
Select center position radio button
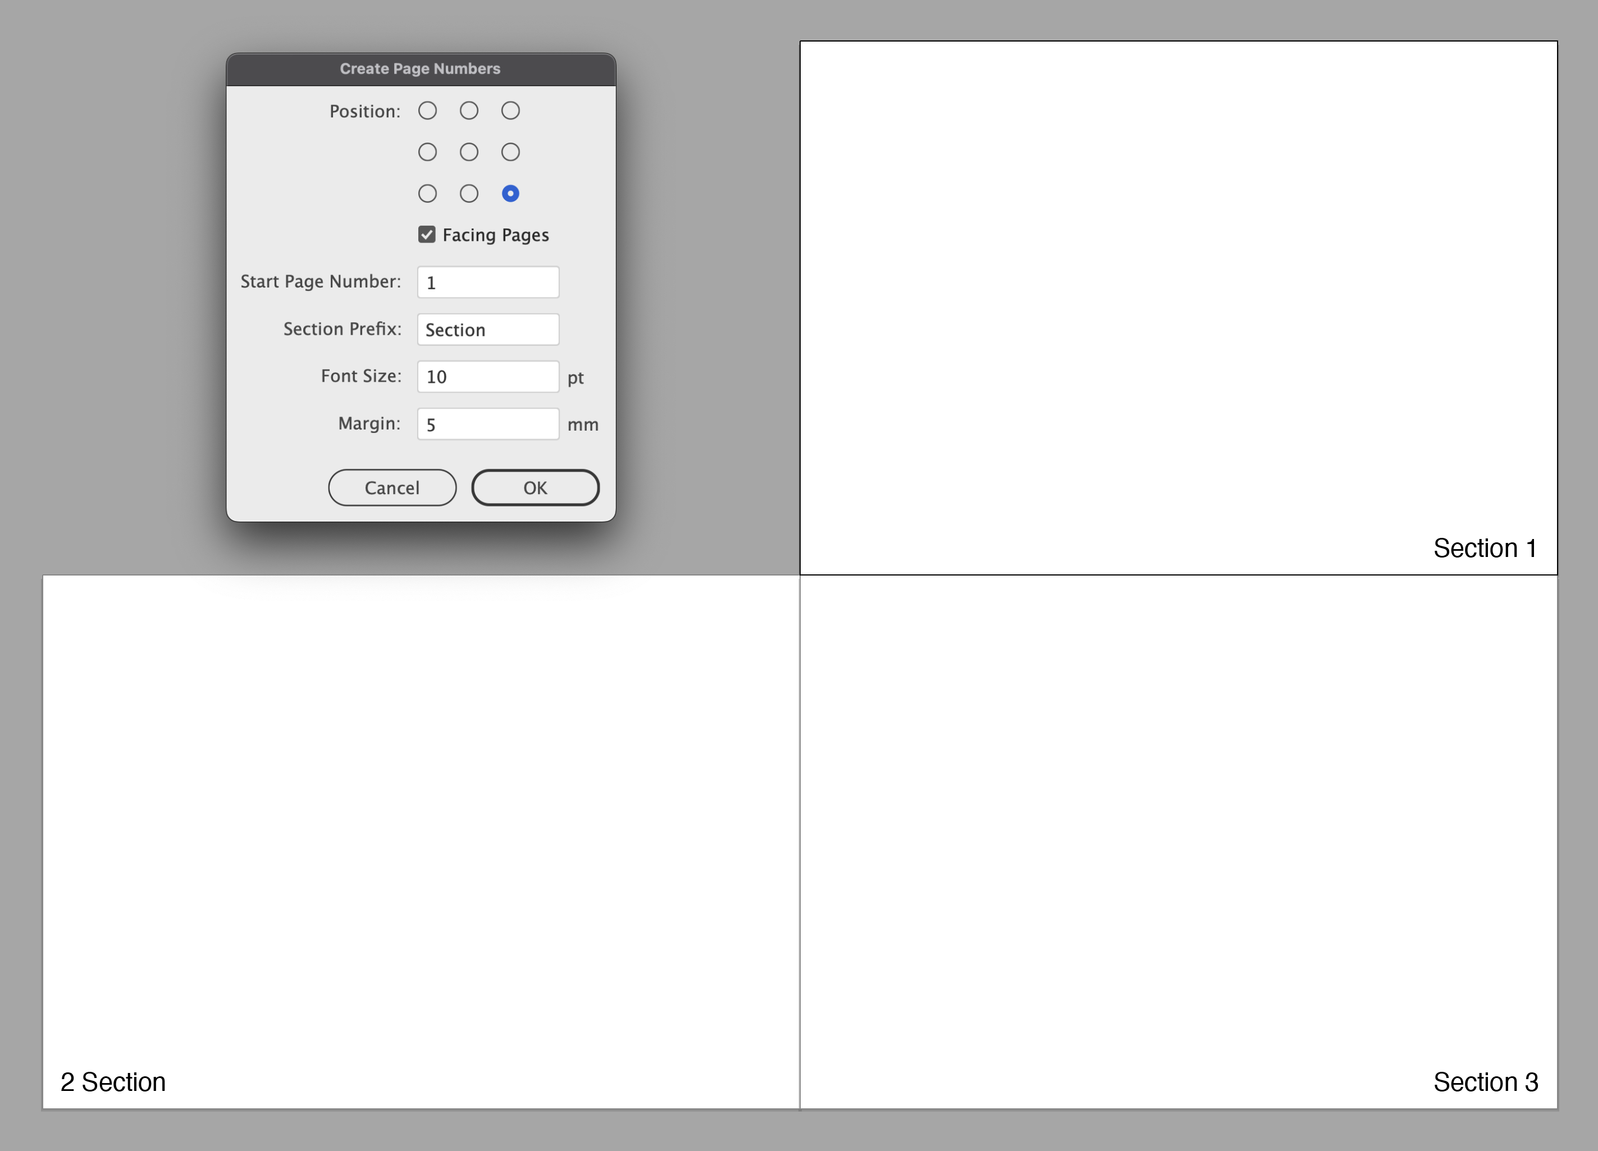click(x=468, y=152)
